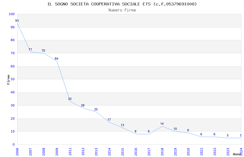Click x-axis year 2020
Viewport: 244px width, 157px height.
pos(188,152)
